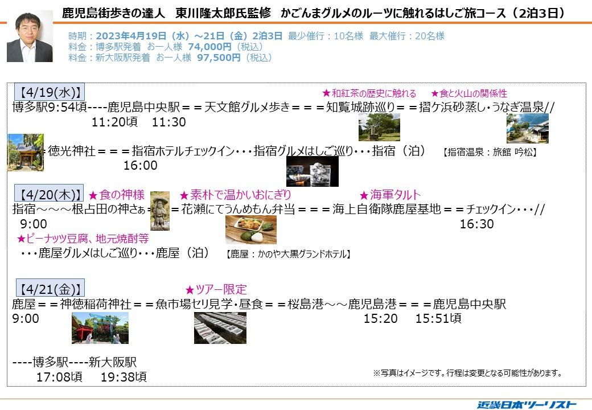This screenshot has width=592, height=410.
Task: Click ★ピーナッツ豆腐、地元焼酎等 note
Action: [83, 239]
